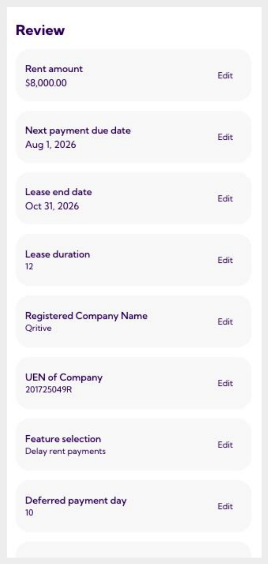Edit the Lease end date
The image size is (268, 564).
(x=225, y=199)
